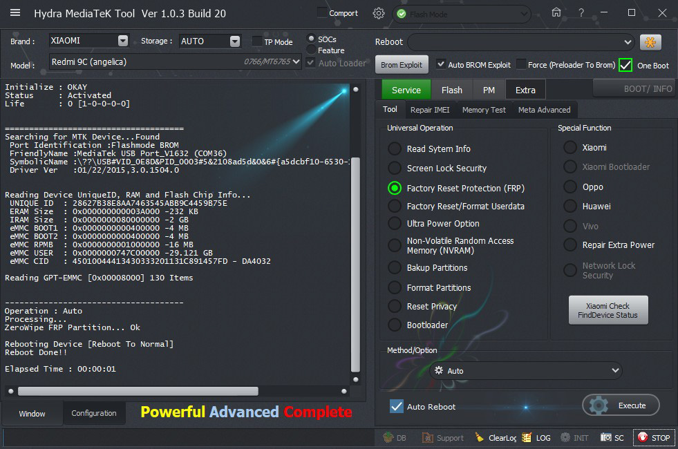The width and height of the screenshot is (678, 449).
Task: Click the STOP button
Action: [x=654, y=438]
